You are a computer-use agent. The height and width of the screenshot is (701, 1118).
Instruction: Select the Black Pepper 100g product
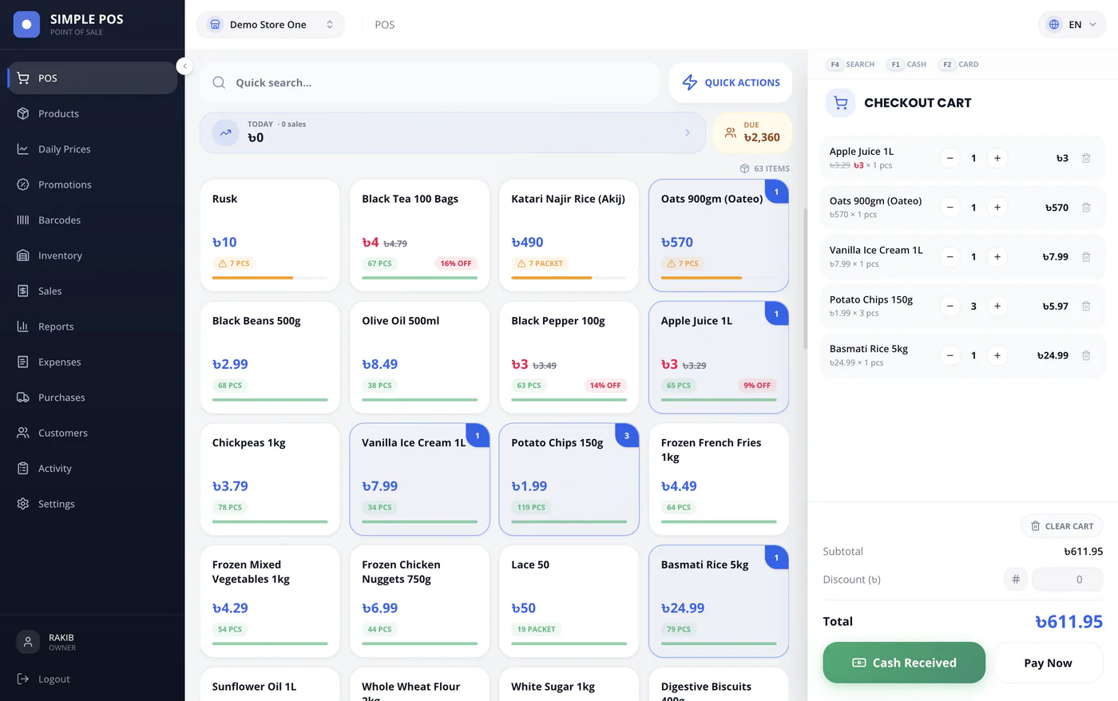(x=569, y=358)
